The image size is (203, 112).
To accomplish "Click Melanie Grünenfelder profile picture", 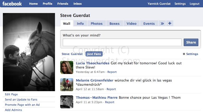I will click(x=67, y=85).
